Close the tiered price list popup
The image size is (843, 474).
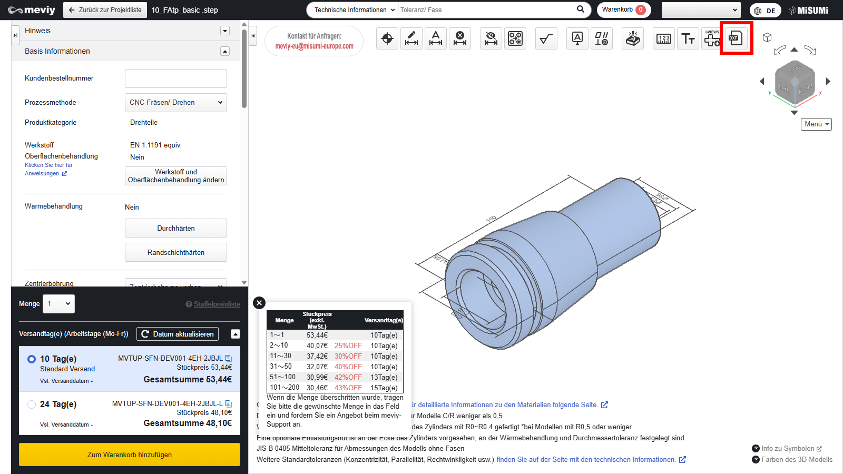(x=259, y=303)
